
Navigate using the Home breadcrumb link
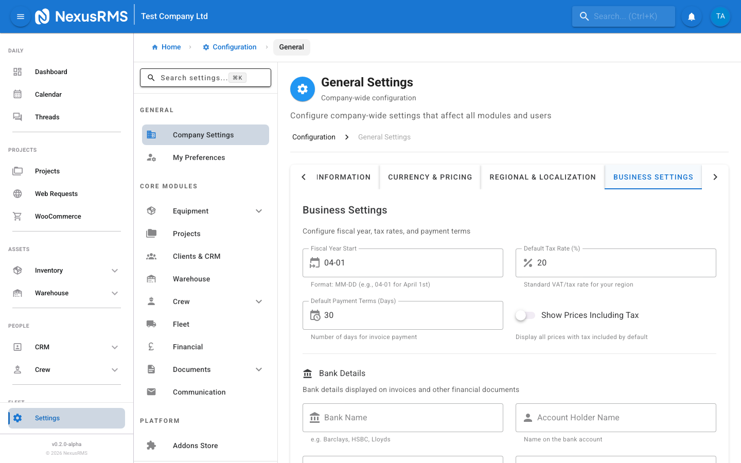click(x=166, y=47)
